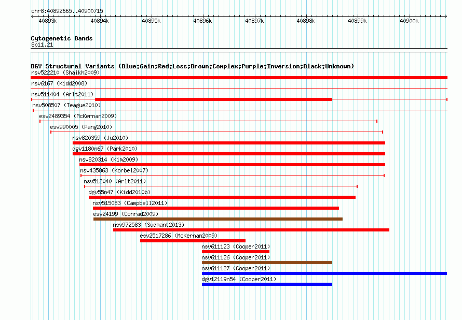Click dgv1180n67 (Park2010) label
This screenshot has width=462, height=320.
[x=105, y=149]
